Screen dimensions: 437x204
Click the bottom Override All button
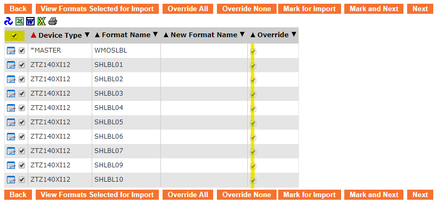click(x=188, y=195)
